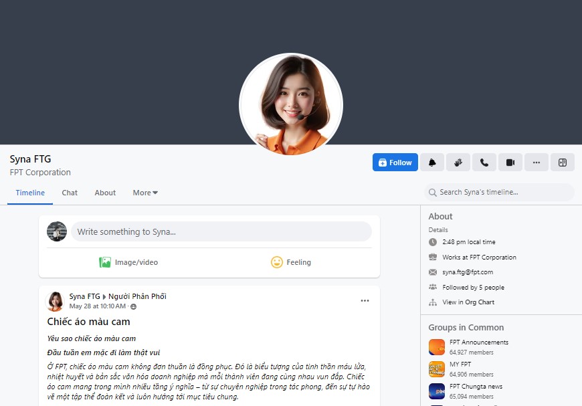
Task: Open the three-dots profile options button
Action: point(537,163)
